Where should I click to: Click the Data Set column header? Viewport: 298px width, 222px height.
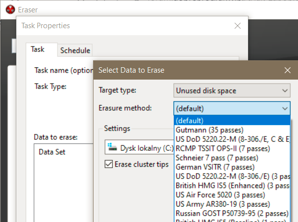pos(52,152)
